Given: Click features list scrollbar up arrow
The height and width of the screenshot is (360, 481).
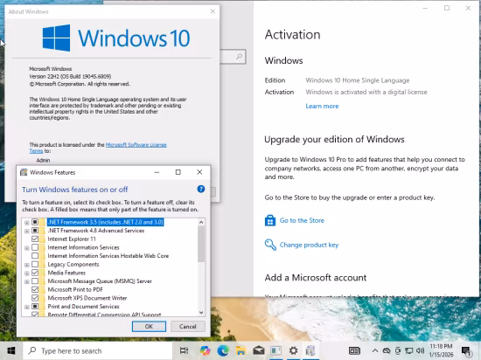Looking at the screenshot, I should (x=201, y=222).
